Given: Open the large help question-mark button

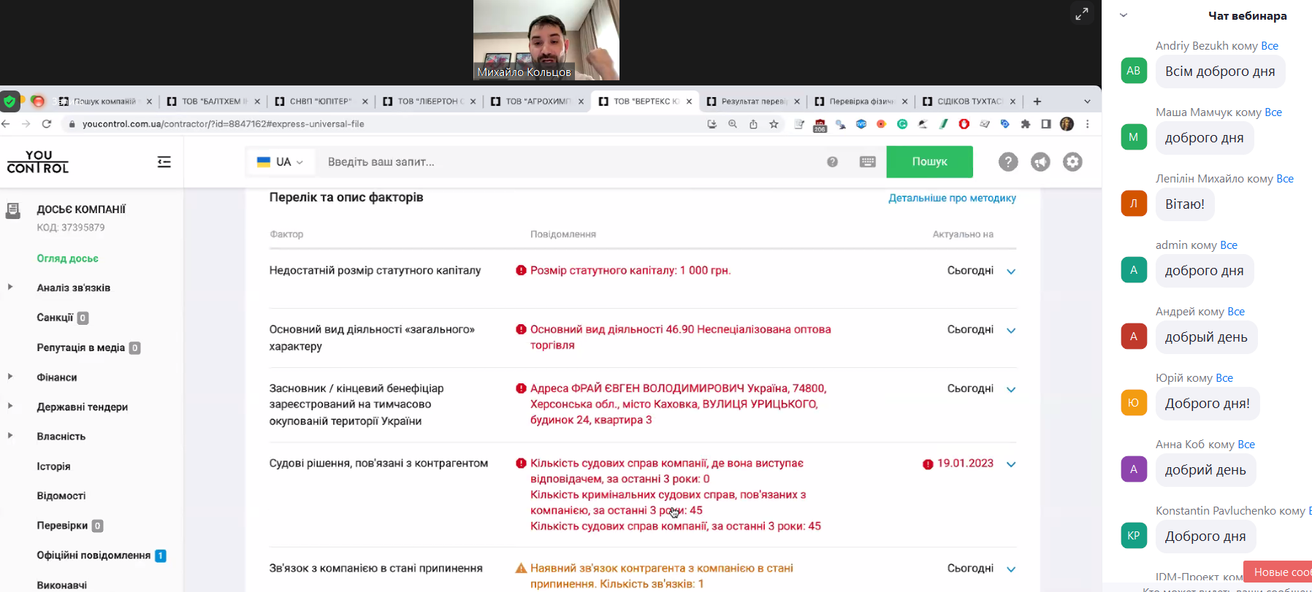Looking at the screenshot, I should pyautogui.click(x=1008, y=162).
